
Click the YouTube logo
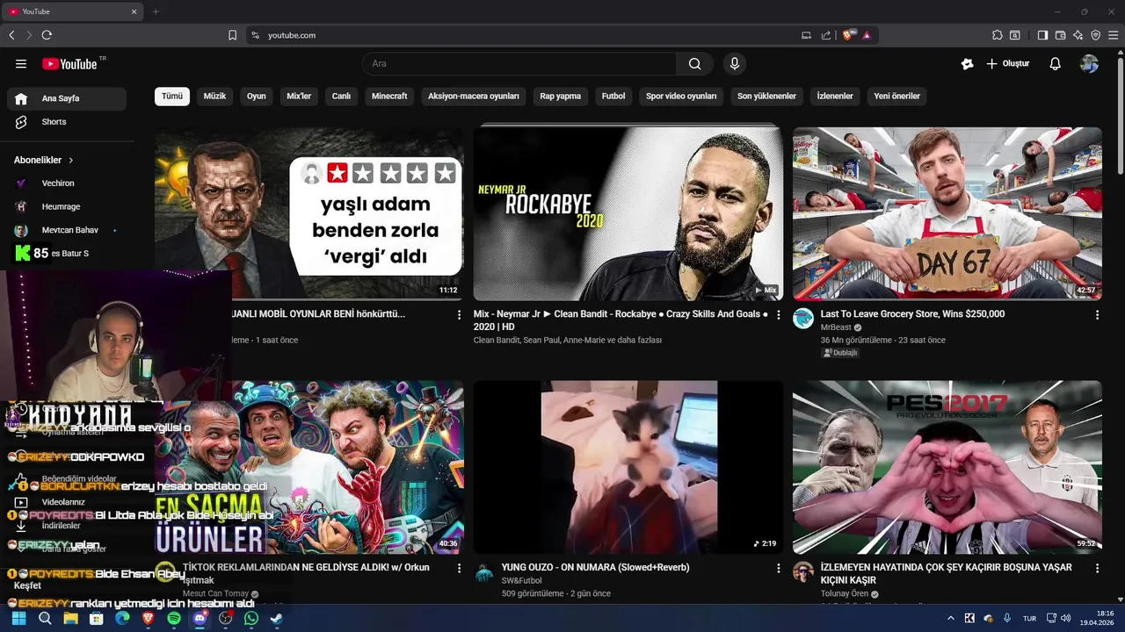[x=69, y=64]
